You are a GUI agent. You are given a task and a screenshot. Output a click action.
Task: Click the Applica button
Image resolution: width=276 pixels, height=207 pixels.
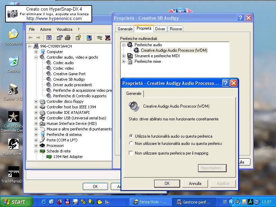coord(223,184)
